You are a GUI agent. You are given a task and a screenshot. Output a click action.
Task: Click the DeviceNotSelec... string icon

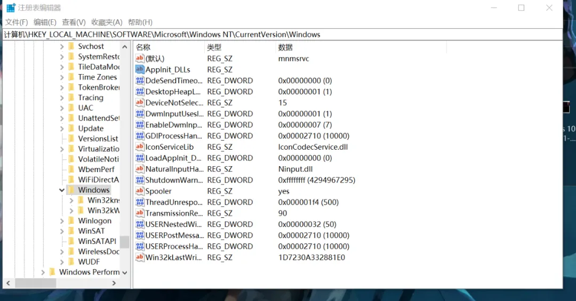140,102
